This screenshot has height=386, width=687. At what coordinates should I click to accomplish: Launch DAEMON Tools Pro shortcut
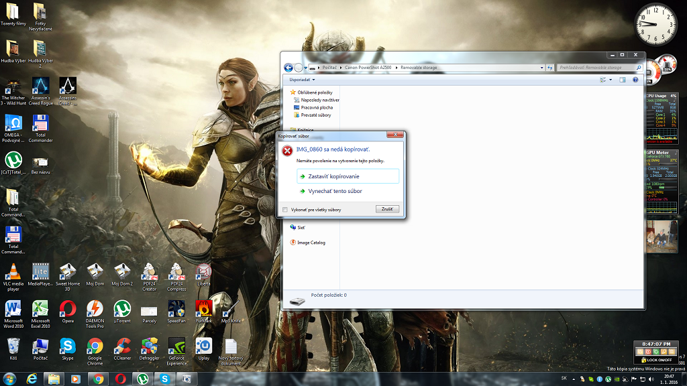[x=95, y=314]
